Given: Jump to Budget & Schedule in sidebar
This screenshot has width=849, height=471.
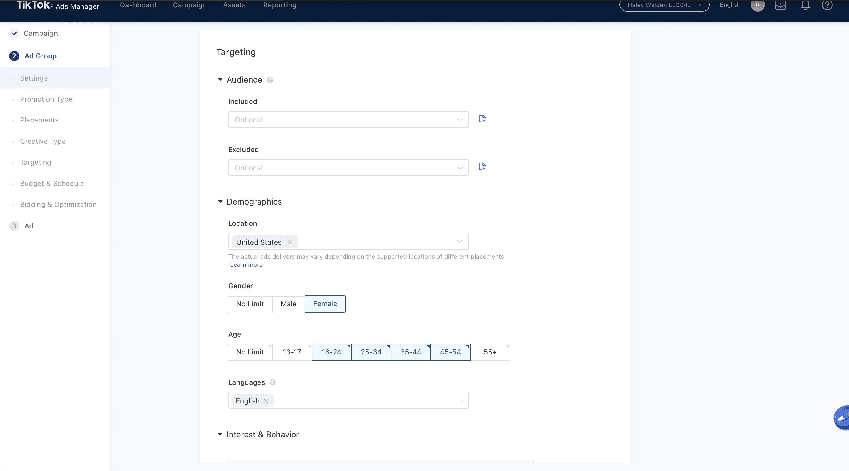Looking at the screenshot, I should click(x=52, y=184).
